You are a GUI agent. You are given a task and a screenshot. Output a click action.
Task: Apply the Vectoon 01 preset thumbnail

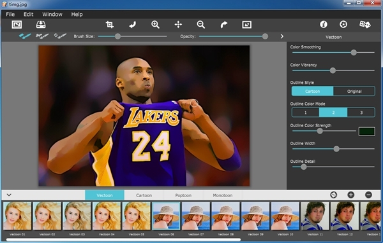click(17, 216)
